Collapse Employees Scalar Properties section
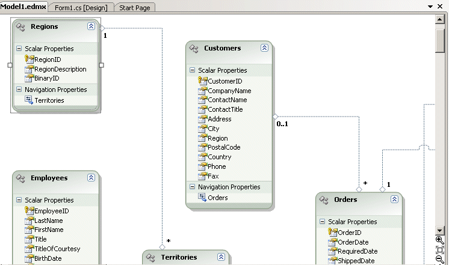 point(19,200)
